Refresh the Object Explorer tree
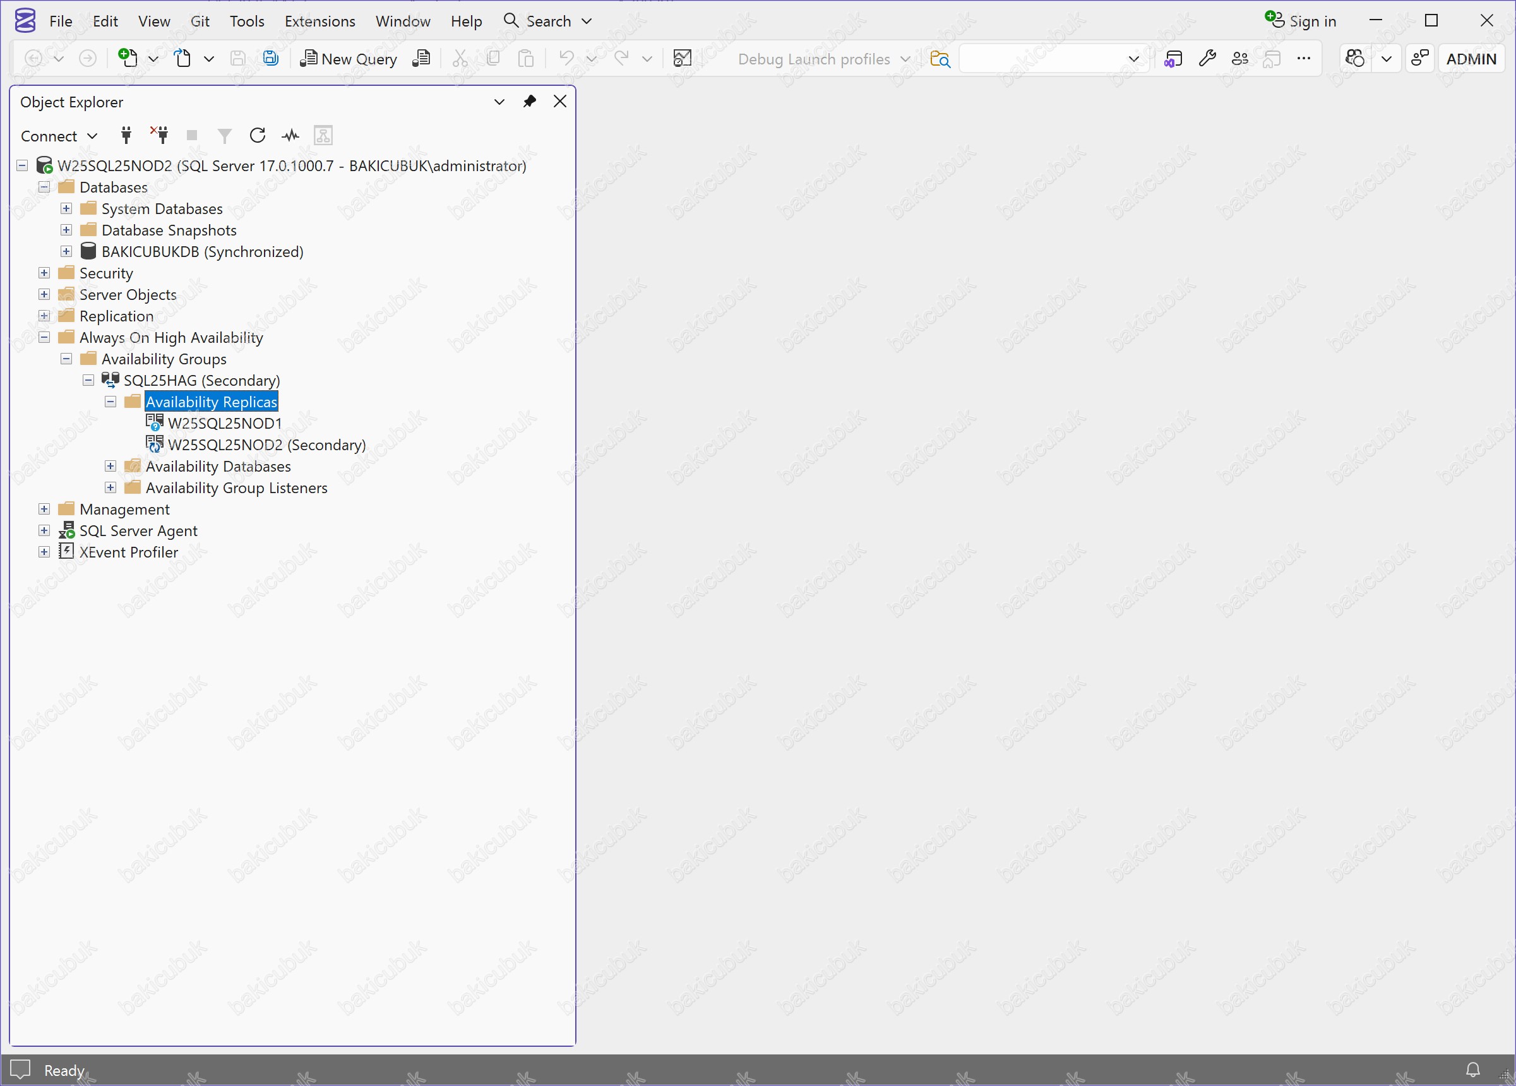1516x1086 pixels. click(x=258, y=136)
